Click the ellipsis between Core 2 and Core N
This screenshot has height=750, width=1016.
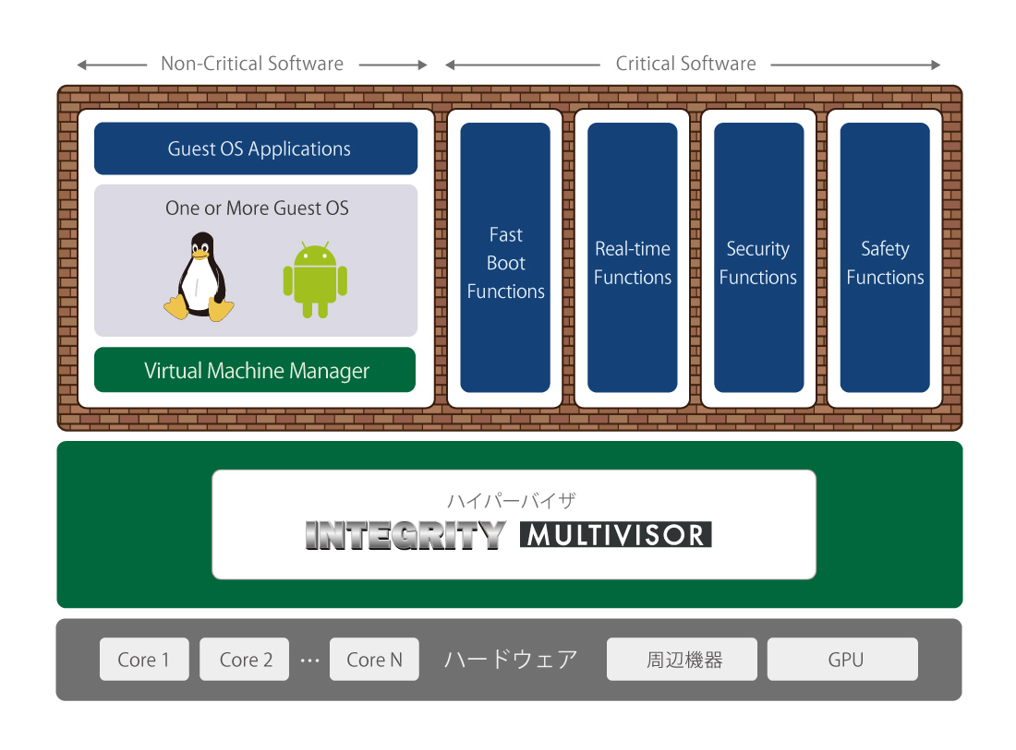click(309, 661)
